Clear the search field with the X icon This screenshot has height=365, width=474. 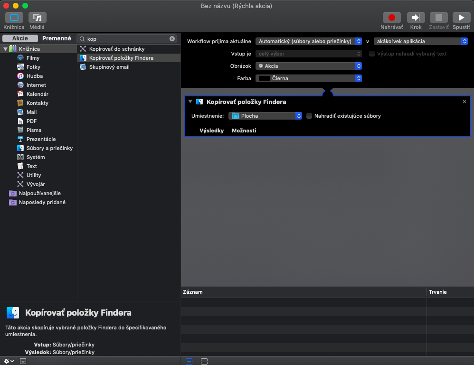coord(172,38)
